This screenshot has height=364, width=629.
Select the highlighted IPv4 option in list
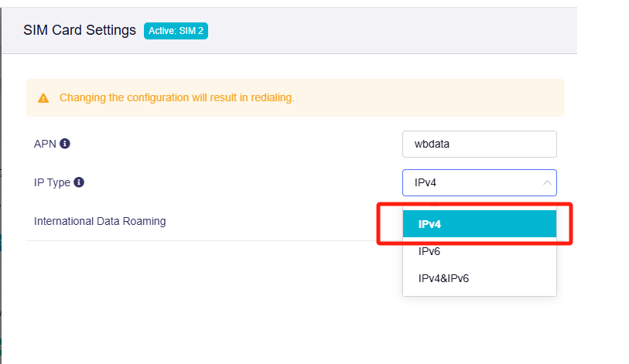click(479, 224)
